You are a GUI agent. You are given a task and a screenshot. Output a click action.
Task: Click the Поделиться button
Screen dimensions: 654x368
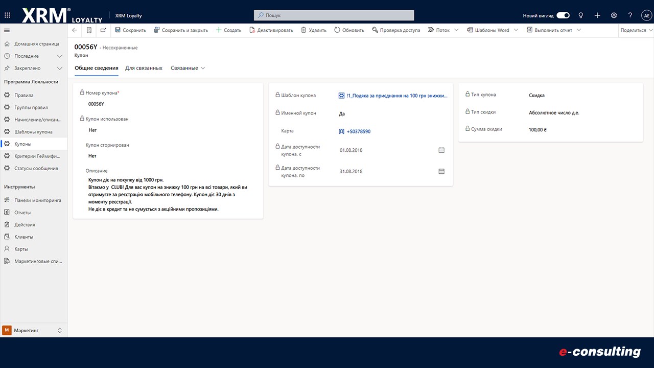click(636, 30)
